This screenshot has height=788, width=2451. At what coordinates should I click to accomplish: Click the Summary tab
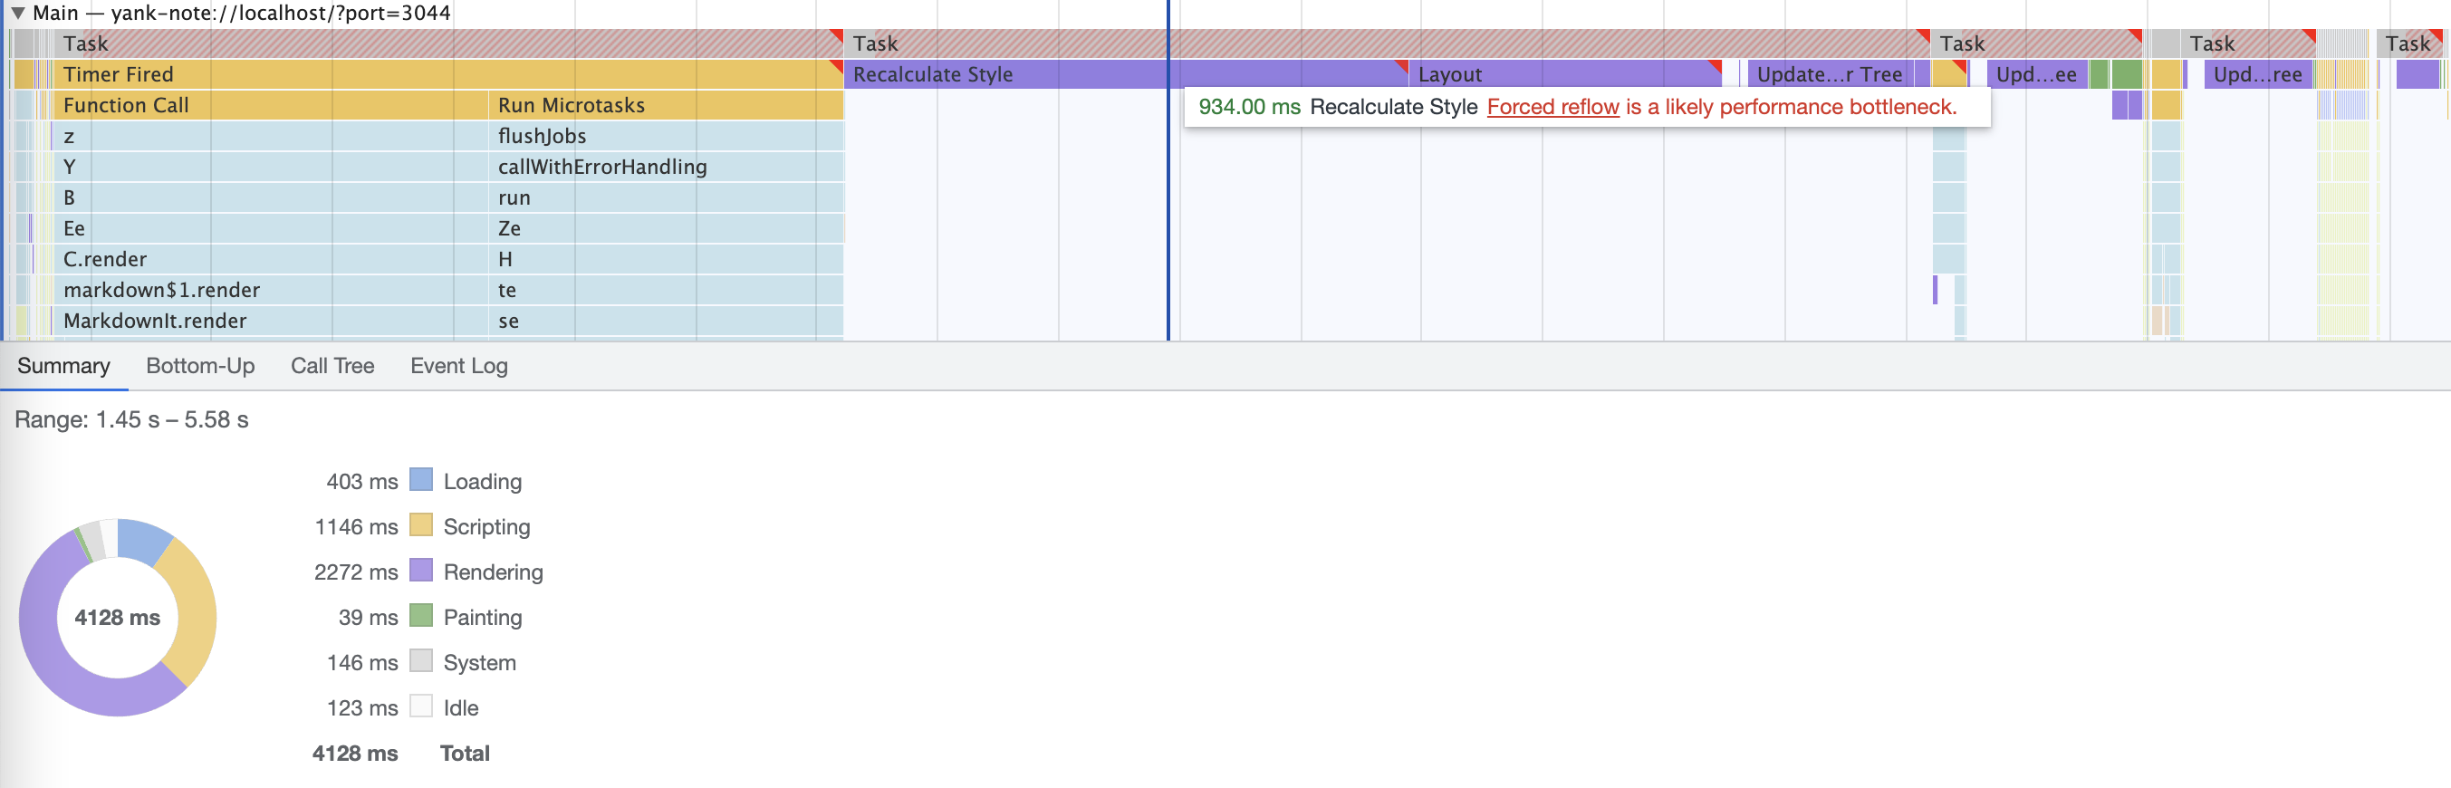tap(63, 367)
